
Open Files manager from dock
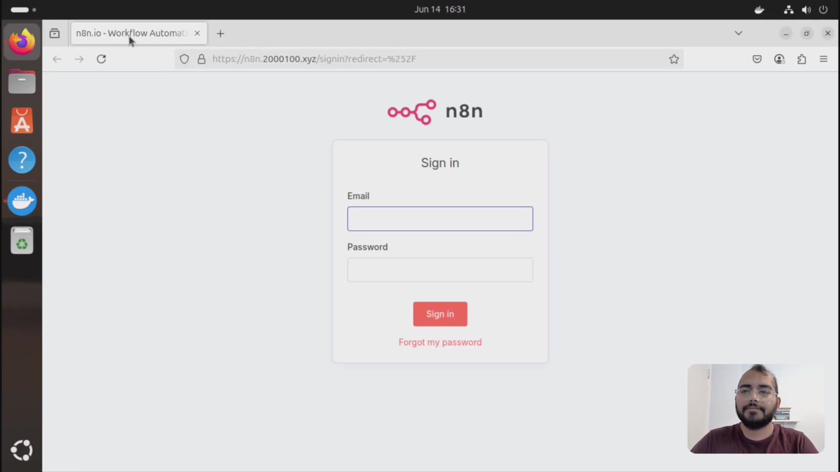(x=22, y=81)
